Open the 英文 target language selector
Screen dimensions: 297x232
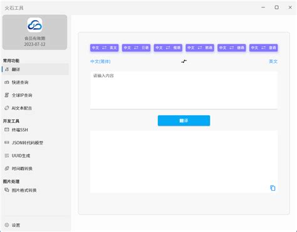(x=273, y=61)
